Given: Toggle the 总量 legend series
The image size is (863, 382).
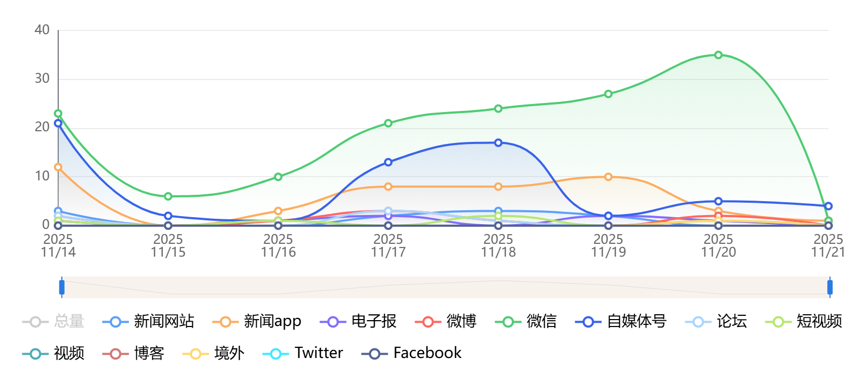Looking at the screenshot, I should (54, 321).
